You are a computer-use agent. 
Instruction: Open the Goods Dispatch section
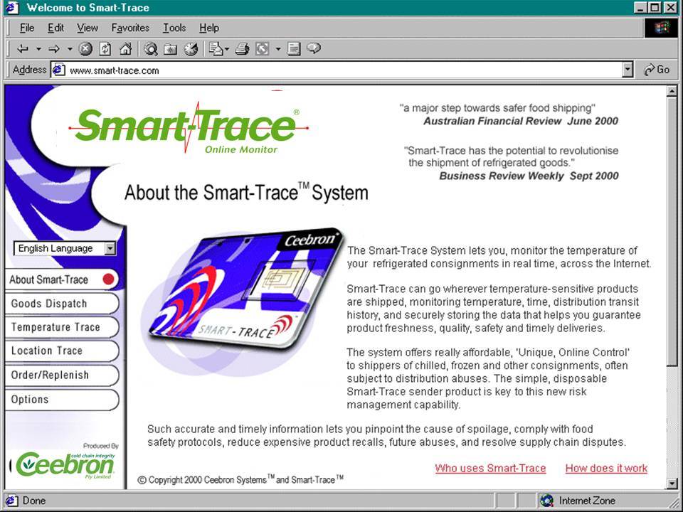point(61,304)
